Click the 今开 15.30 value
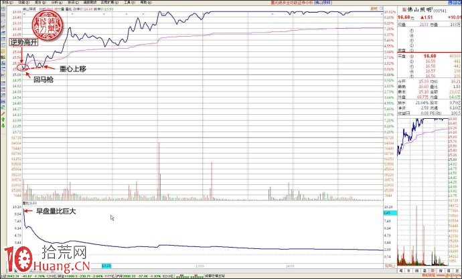462x279 pixels. [423, 81]
